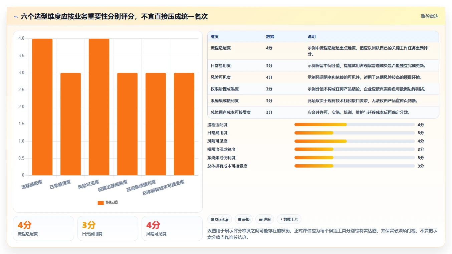Click the 维度 column header
452x254 pixels.
tap(215, 37)
